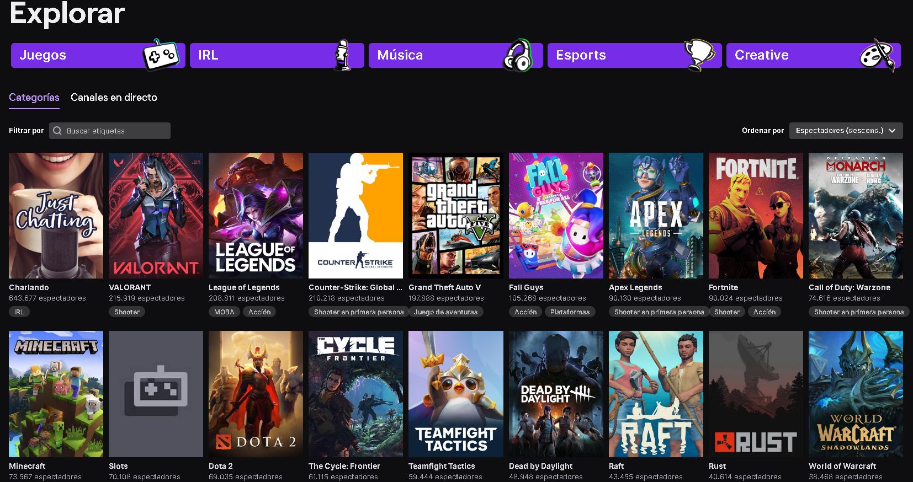Select the MOBA tag under League of Legends
The height and width of the screenshot is (482, 913).
point(224,312)
